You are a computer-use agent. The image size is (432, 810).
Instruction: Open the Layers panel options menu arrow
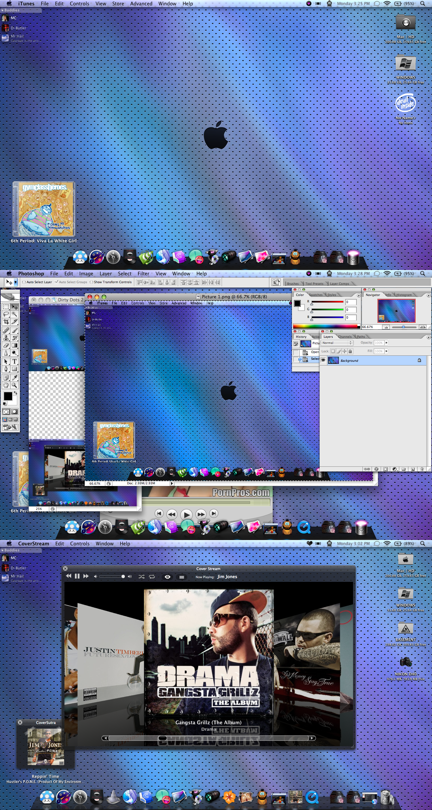click(x=429, y=337)
